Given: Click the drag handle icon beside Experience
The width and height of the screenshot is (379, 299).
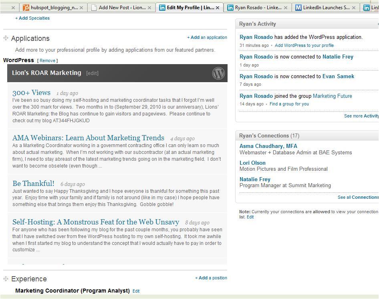Looking at the screenshot, I should coord(6,279).
